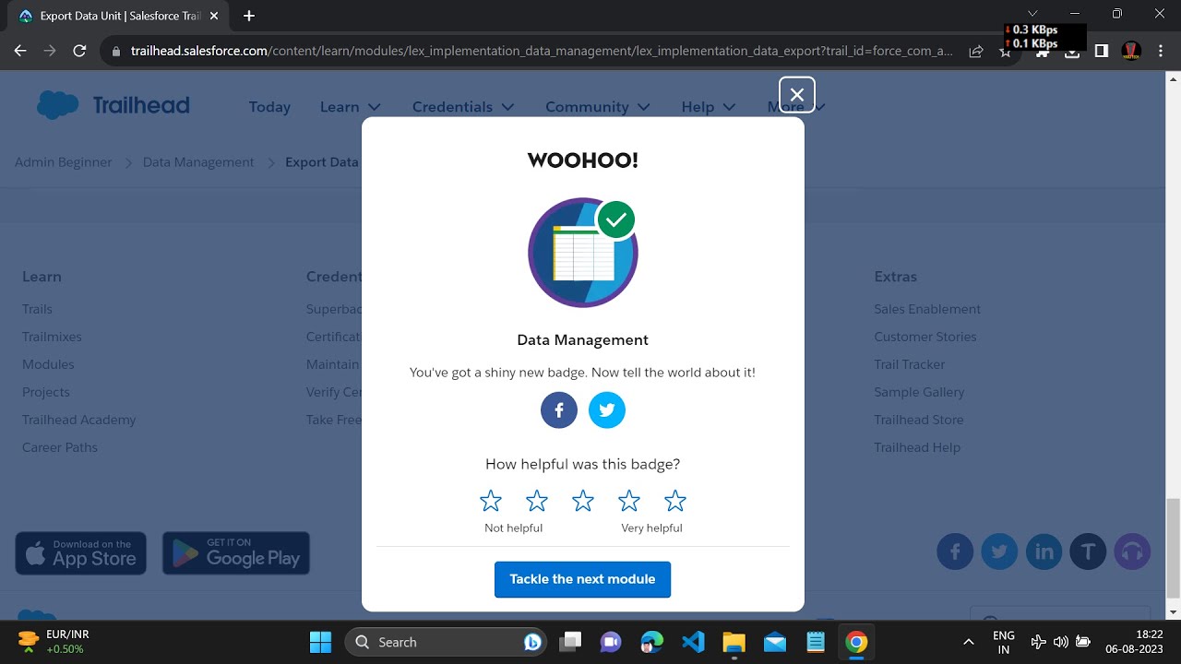This screenshot has width=1181, height=664.
Task: Open footer LinkedIn social icon
Action: pos(1044,551)
